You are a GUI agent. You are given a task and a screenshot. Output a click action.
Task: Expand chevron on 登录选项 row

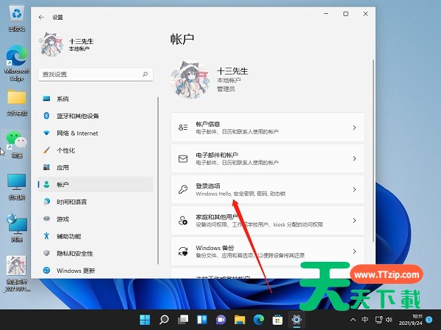[354, 189]
